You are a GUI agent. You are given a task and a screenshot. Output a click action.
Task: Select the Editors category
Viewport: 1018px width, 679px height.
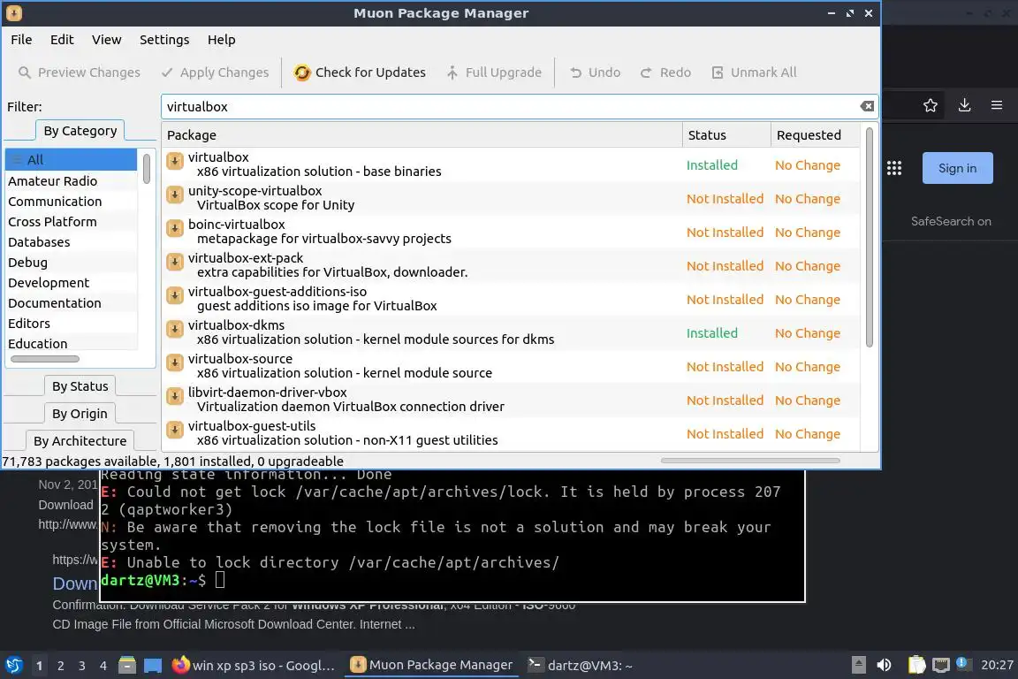pyautogui.click(x=72, y=323)
